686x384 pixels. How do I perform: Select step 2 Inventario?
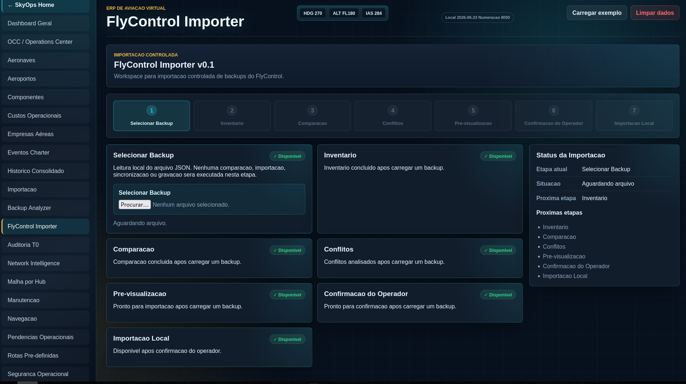coord(232,116)
